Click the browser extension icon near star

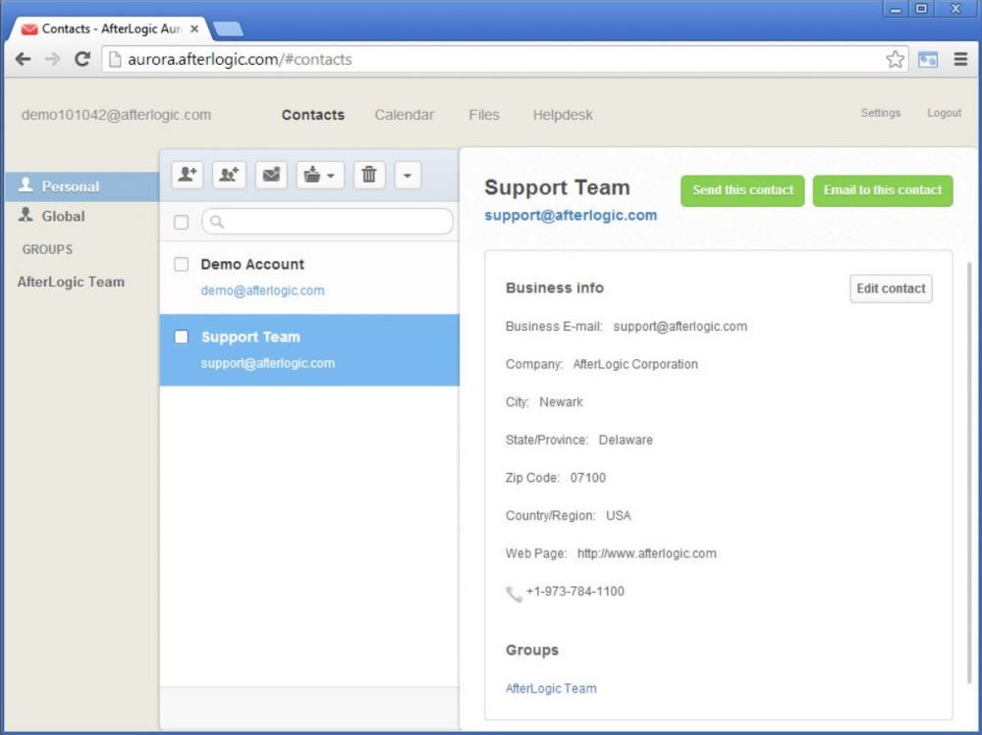pyautogui.click(x=928, y=59)
